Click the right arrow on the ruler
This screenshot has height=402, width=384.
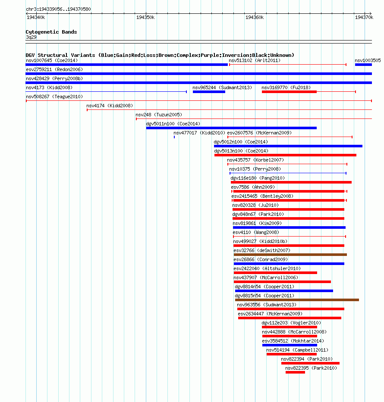[370, 13]
